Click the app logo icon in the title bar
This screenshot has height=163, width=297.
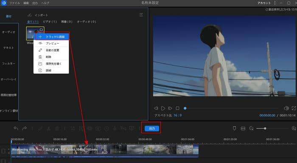coord(3,3)
